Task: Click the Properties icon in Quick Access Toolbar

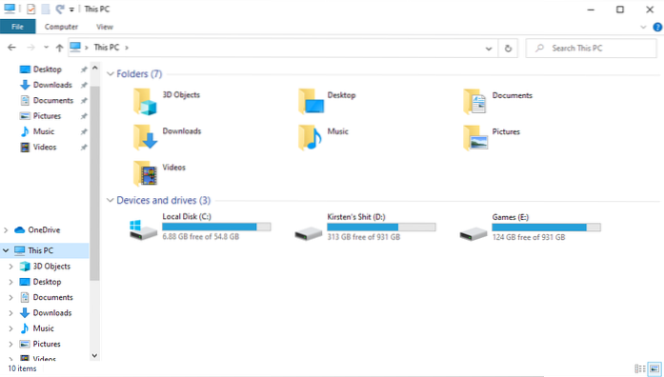Action: (30, 9)
